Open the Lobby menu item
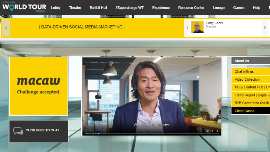Image resolution: width=270 pixels, height=152 pixels. pos(56,8)
